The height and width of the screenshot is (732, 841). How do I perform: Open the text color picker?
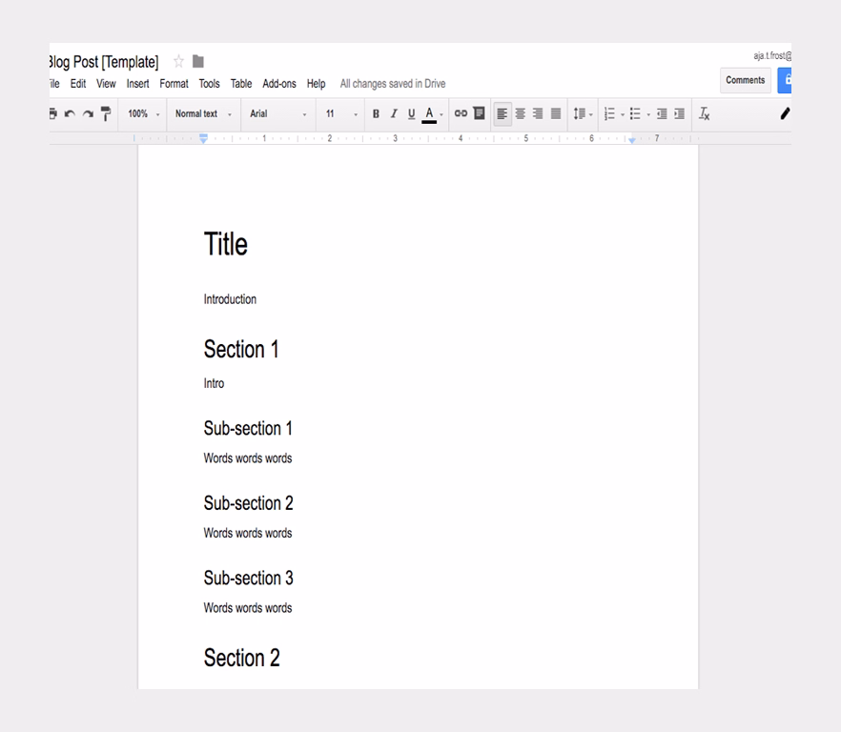point(432,114)
